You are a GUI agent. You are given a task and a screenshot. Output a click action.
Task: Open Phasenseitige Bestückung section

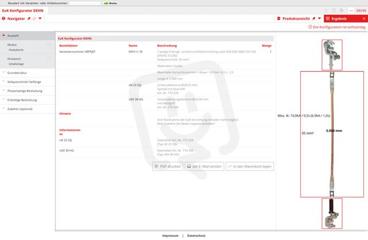pyautogui.click(x=27, y=91)
